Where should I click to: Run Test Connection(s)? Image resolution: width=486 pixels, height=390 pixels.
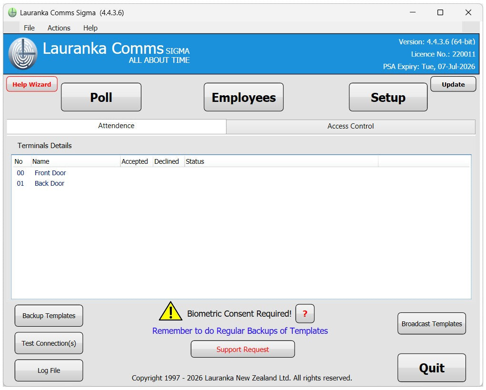point(49,343)
